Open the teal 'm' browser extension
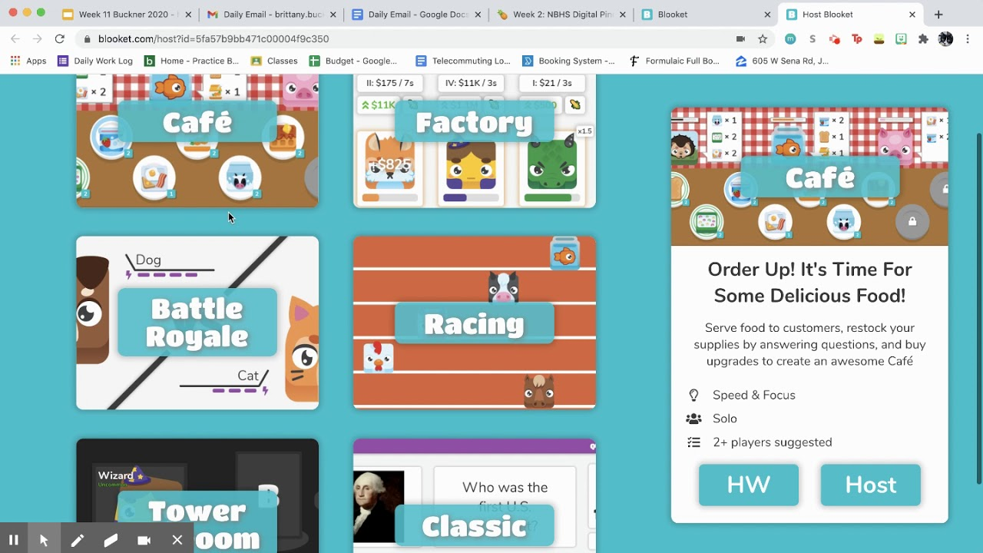 790,38
